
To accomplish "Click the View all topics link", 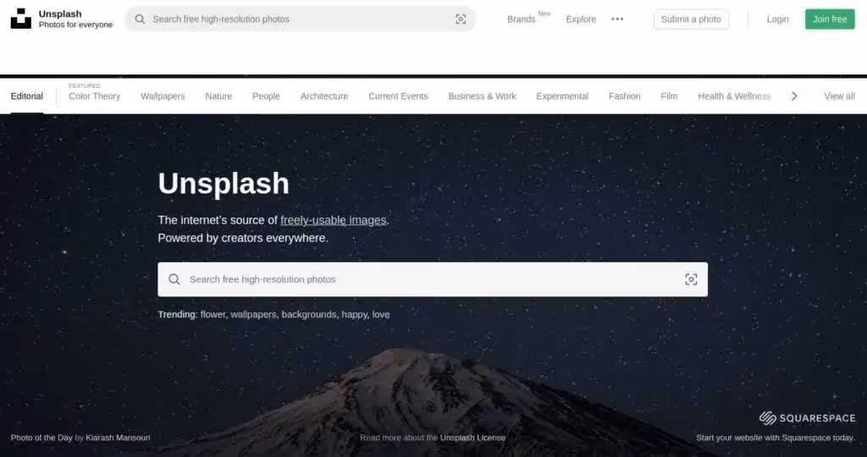I will (839, 96).
